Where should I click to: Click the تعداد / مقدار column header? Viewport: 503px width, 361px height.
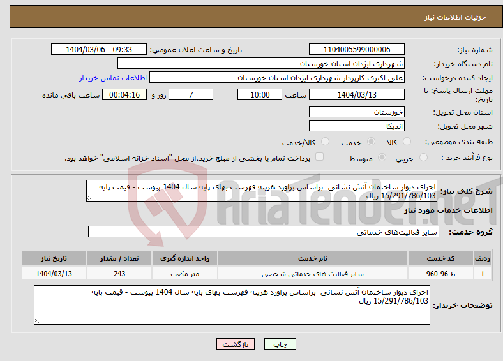click(x=119, y=258)
